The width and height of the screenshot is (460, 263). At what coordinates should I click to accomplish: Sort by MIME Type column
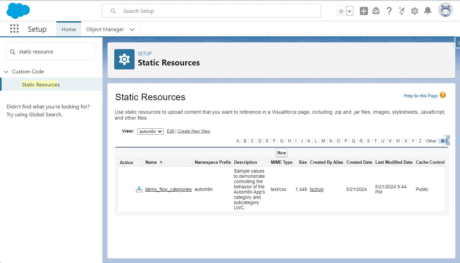[282, 162]
